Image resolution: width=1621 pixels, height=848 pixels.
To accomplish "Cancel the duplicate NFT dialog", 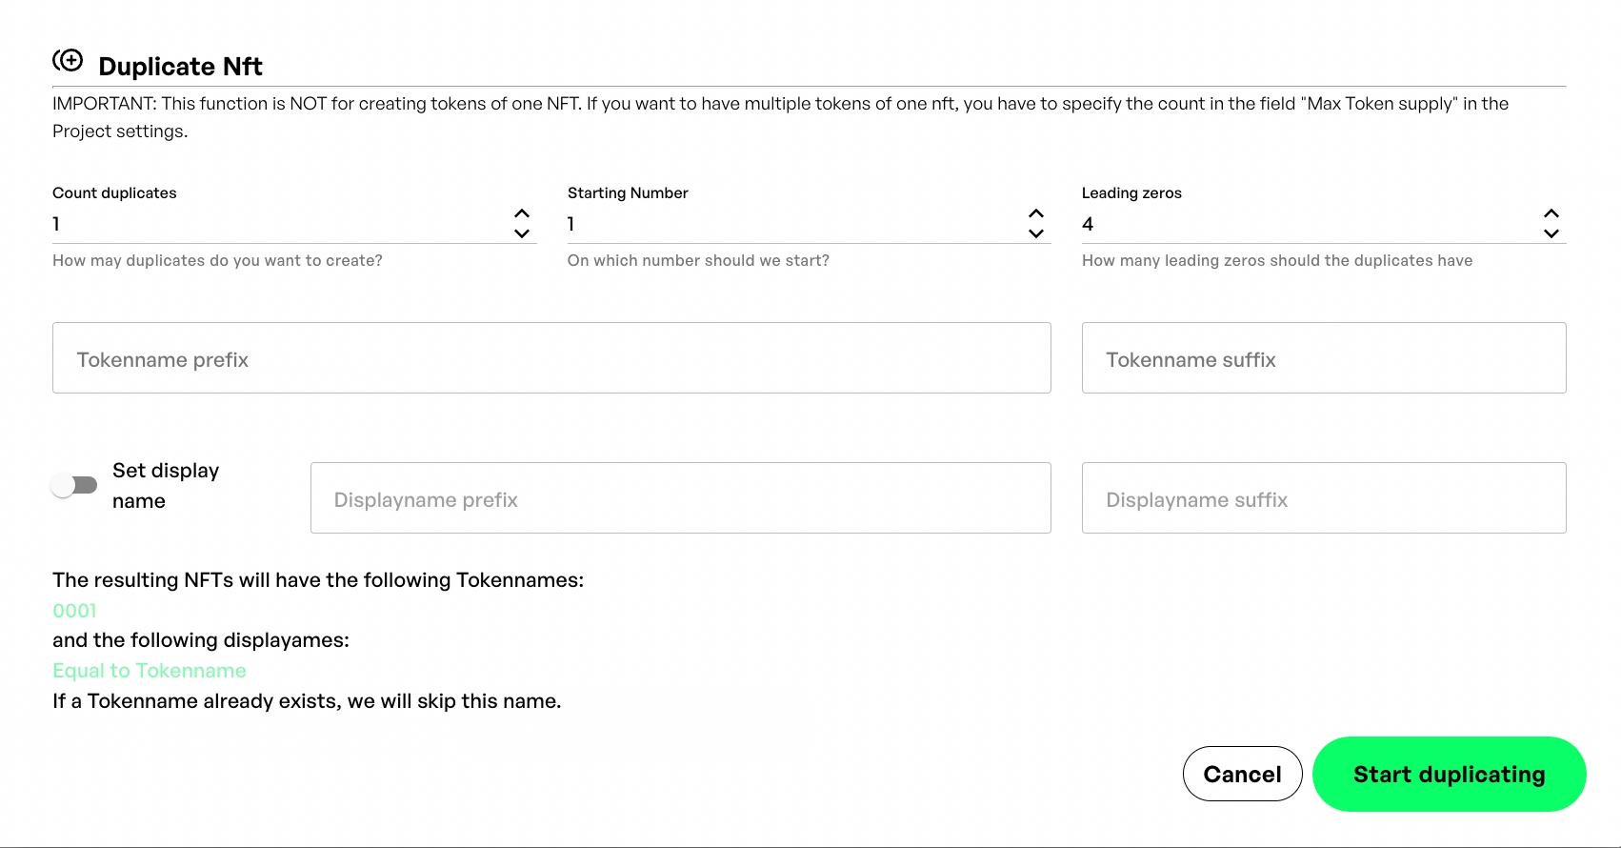I will pyautogui.click(x=1242, y=774).
